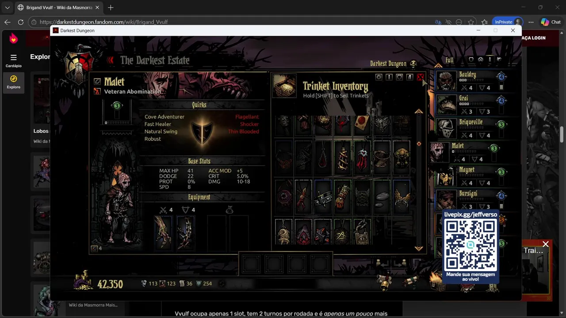Click Explore in the wiki sidebar
The width and height of the screenshot is (566, 318).
(x=13, y=82)
